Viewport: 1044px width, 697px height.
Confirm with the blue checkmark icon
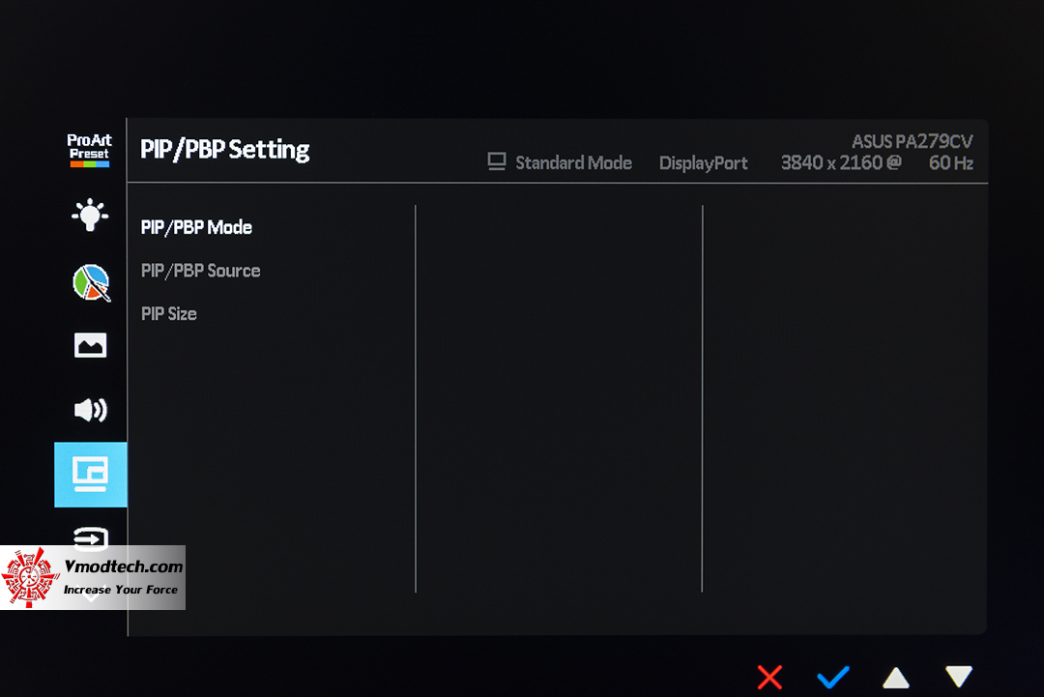833,678
